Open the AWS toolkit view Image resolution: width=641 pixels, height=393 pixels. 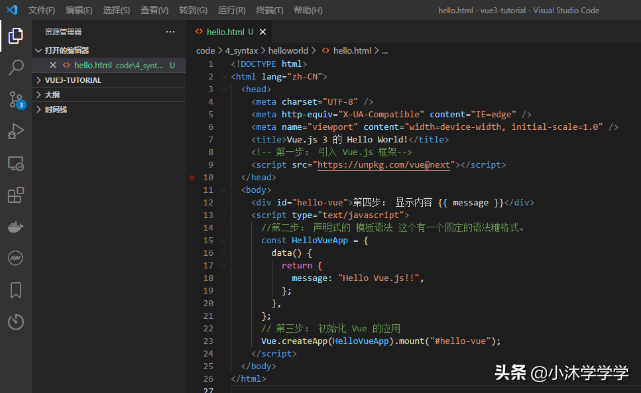(15, 258)
